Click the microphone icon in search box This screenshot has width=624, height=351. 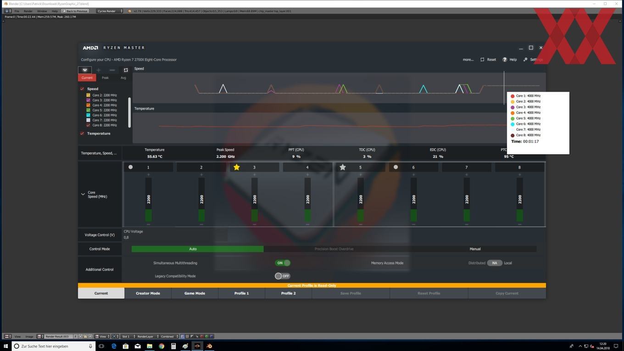point(90,346)
